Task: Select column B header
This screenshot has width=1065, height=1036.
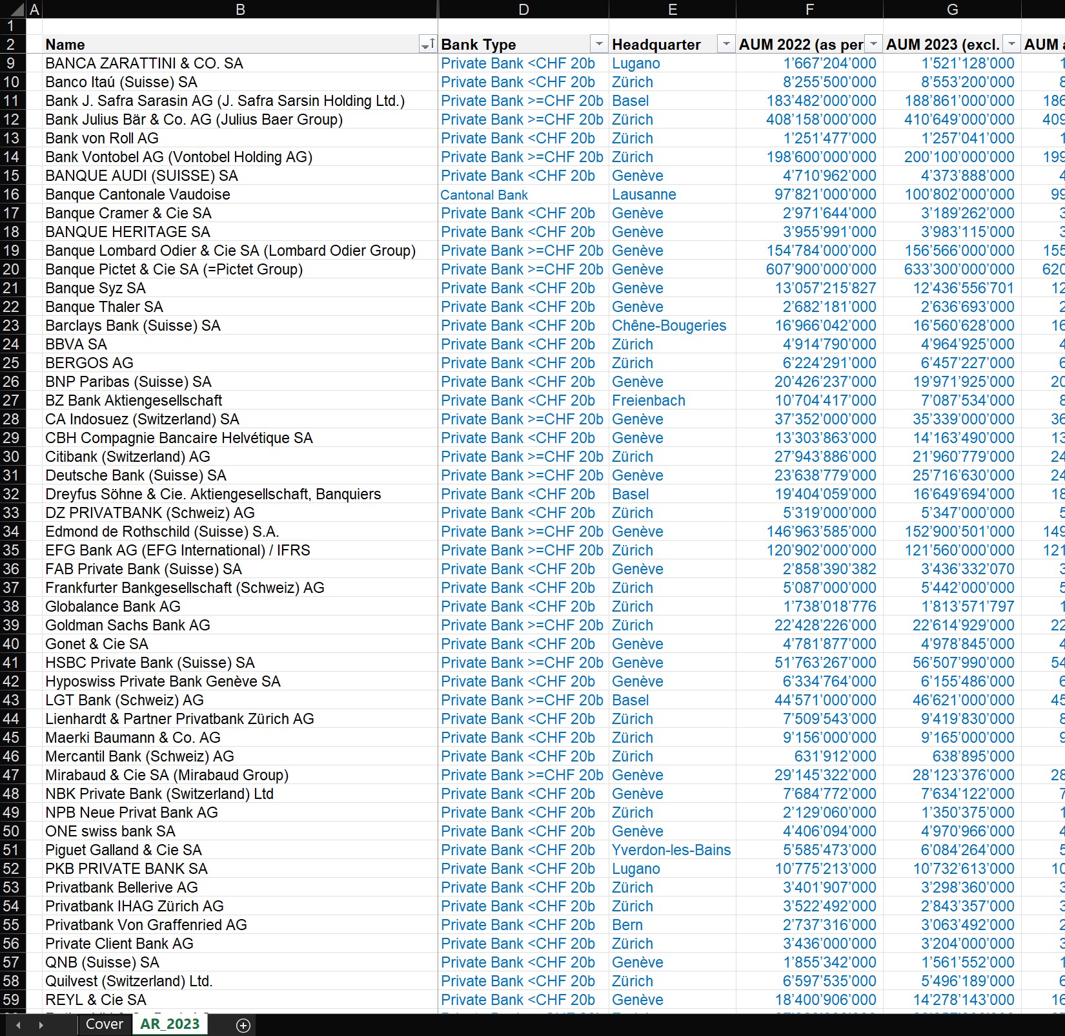Action: [240, 9]
